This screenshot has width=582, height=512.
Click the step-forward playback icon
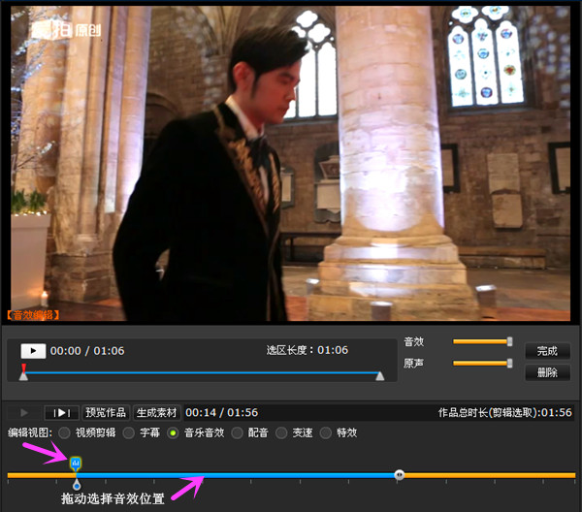click(61, 412)
